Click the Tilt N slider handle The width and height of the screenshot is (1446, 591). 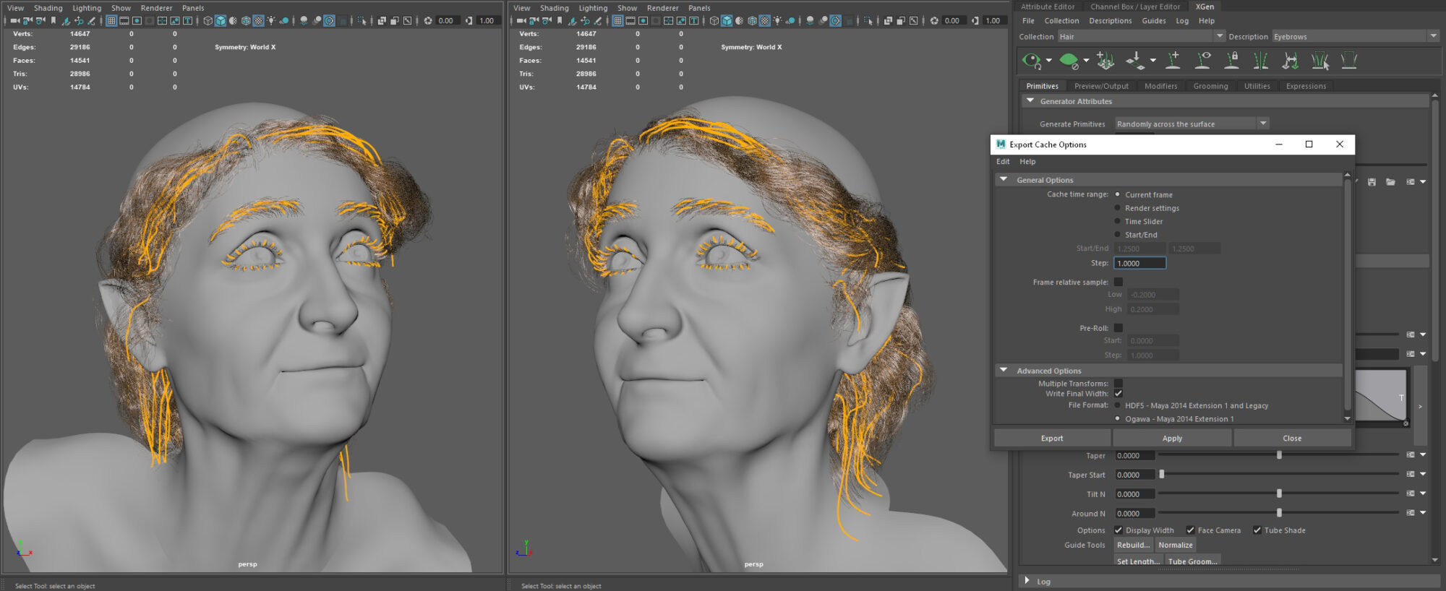point(1279,494)
